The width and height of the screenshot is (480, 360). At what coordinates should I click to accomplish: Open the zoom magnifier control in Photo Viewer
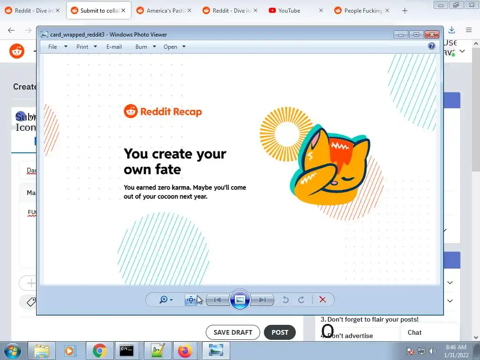[164, 300]
